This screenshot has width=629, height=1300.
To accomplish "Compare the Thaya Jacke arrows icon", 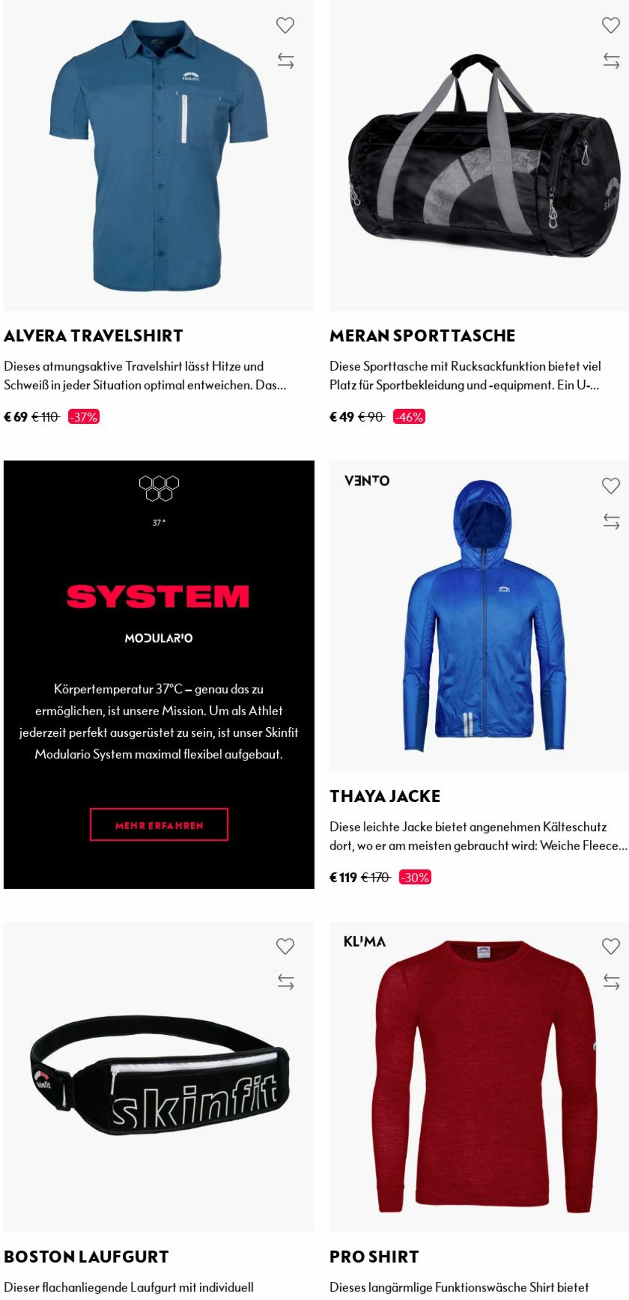I will (611, 521).
